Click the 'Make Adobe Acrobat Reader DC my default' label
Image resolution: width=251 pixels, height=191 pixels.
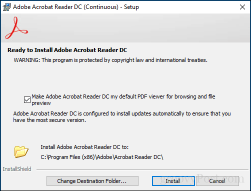pos(123,99)
